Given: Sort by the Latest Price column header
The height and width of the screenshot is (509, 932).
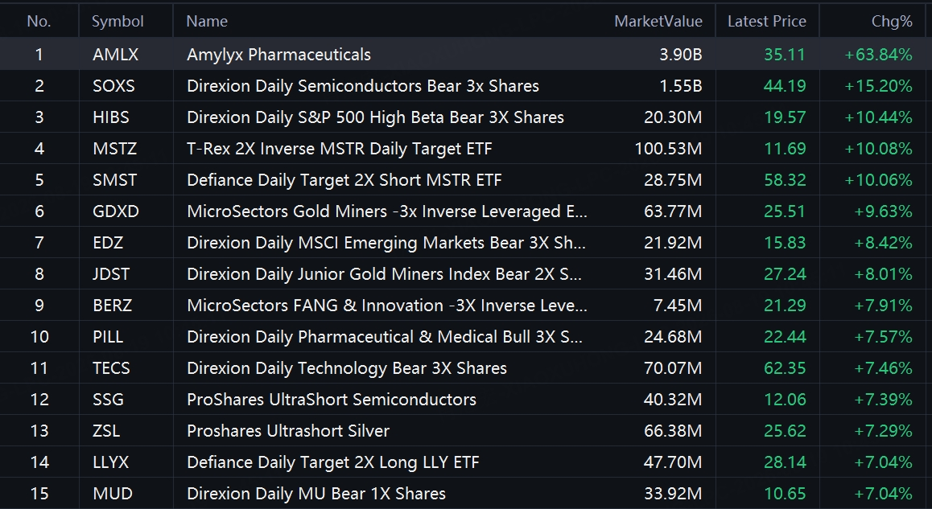Looking at the screenshot, I should [767, 22].
